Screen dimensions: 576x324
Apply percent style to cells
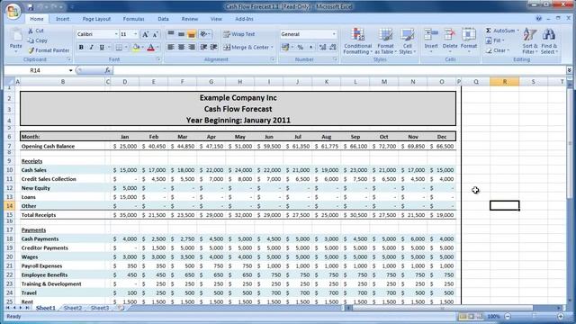pos(300,48)
